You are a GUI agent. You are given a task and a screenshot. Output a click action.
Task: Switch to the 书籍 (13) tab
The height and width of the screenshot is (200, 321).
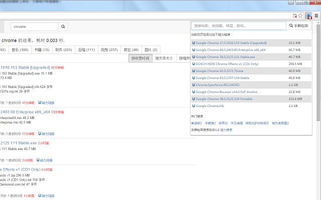pyautogui.click(x=42, y=50)
